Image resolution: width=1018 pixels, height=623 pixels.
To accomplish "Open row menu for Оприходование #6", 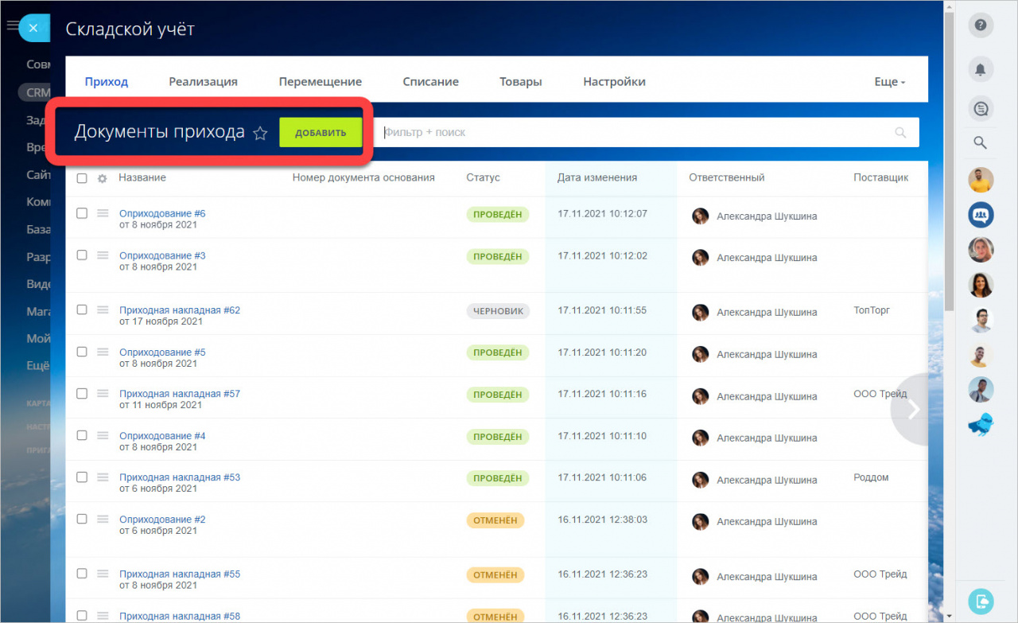I will pyautogui.click(x=103, y=213).
